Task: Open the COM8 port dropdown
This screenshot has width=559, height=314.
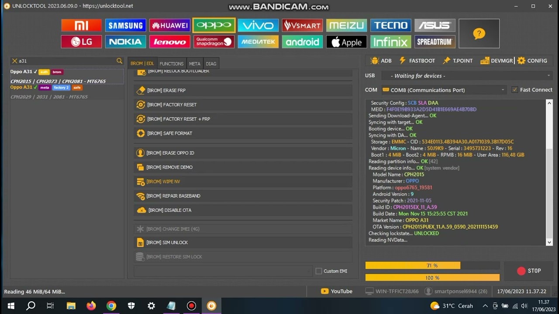Action: [444, 90]
